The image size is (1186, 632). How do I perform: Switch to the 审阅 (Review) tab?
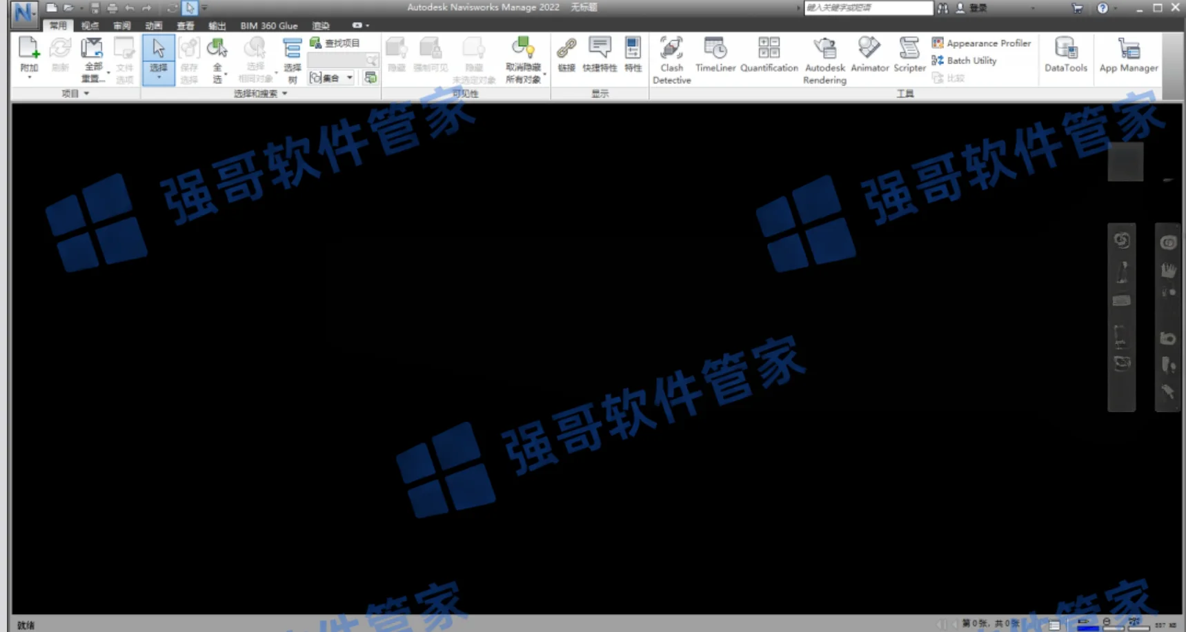(121, 26)
